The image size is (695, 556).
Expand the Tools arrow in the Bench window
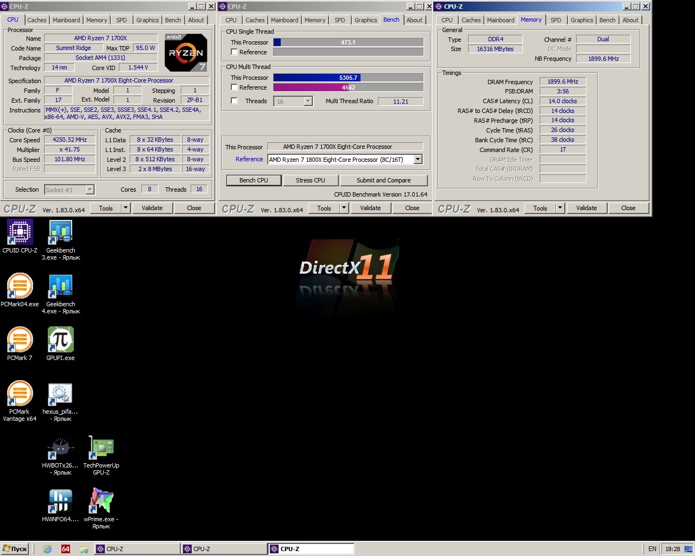(344, 208)
